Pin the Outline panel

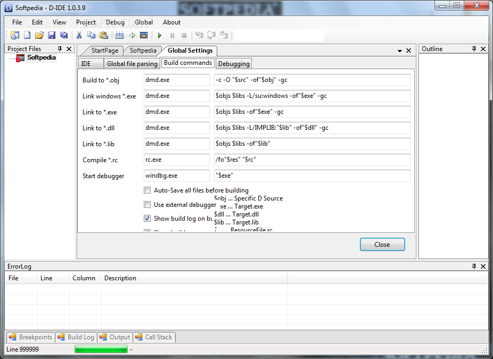coord(474,49)
